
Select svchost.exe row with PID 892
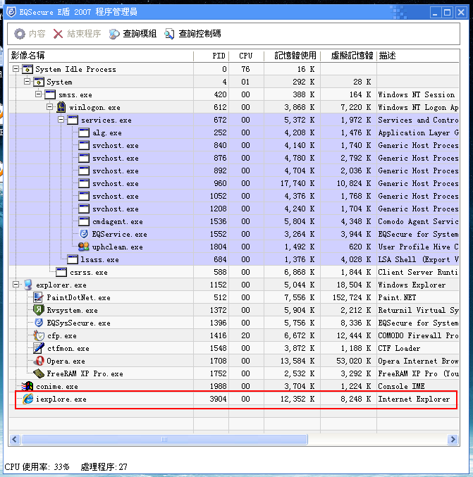click(234, 171)
